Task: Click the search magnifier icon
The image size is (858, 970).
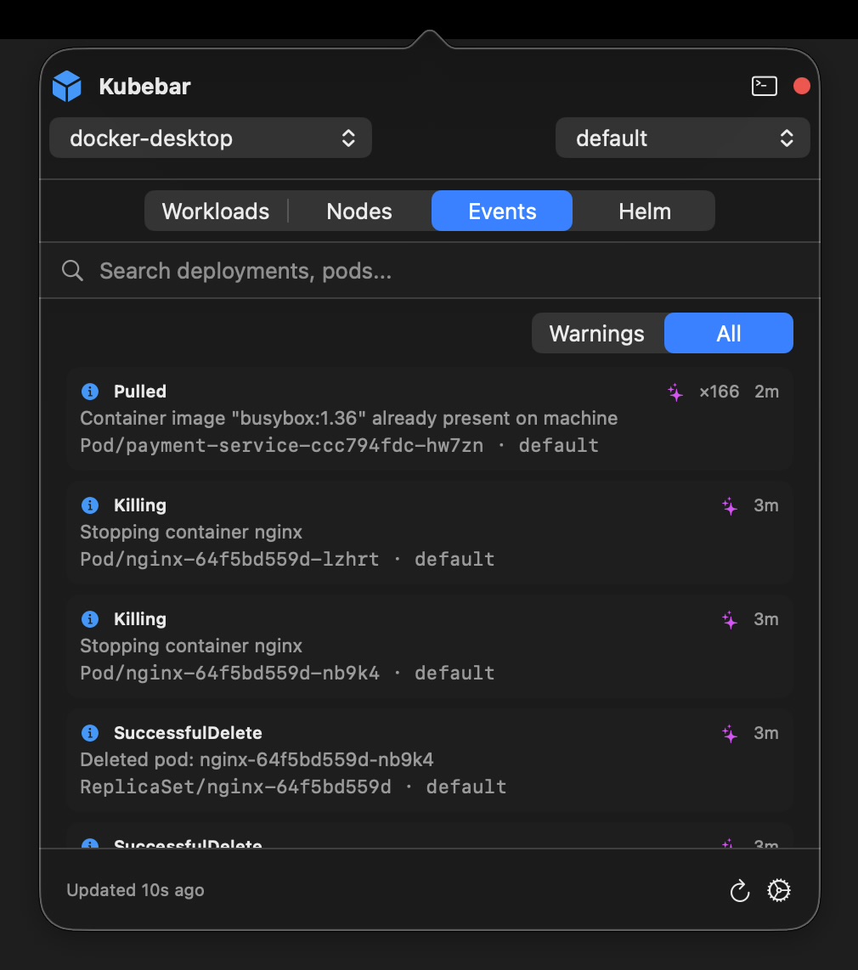Action: coord(72,270)
